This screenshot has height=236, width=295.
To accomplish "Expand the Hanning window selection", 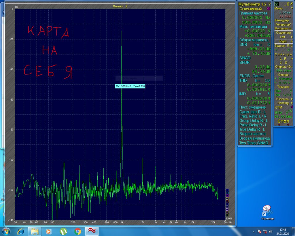I will (x=283, y=103).
